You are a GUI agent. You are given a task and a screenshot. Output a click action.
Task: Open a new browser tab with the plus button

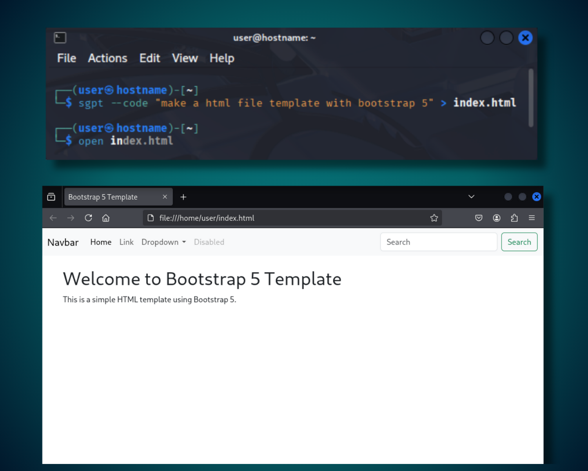pos(183,197)
